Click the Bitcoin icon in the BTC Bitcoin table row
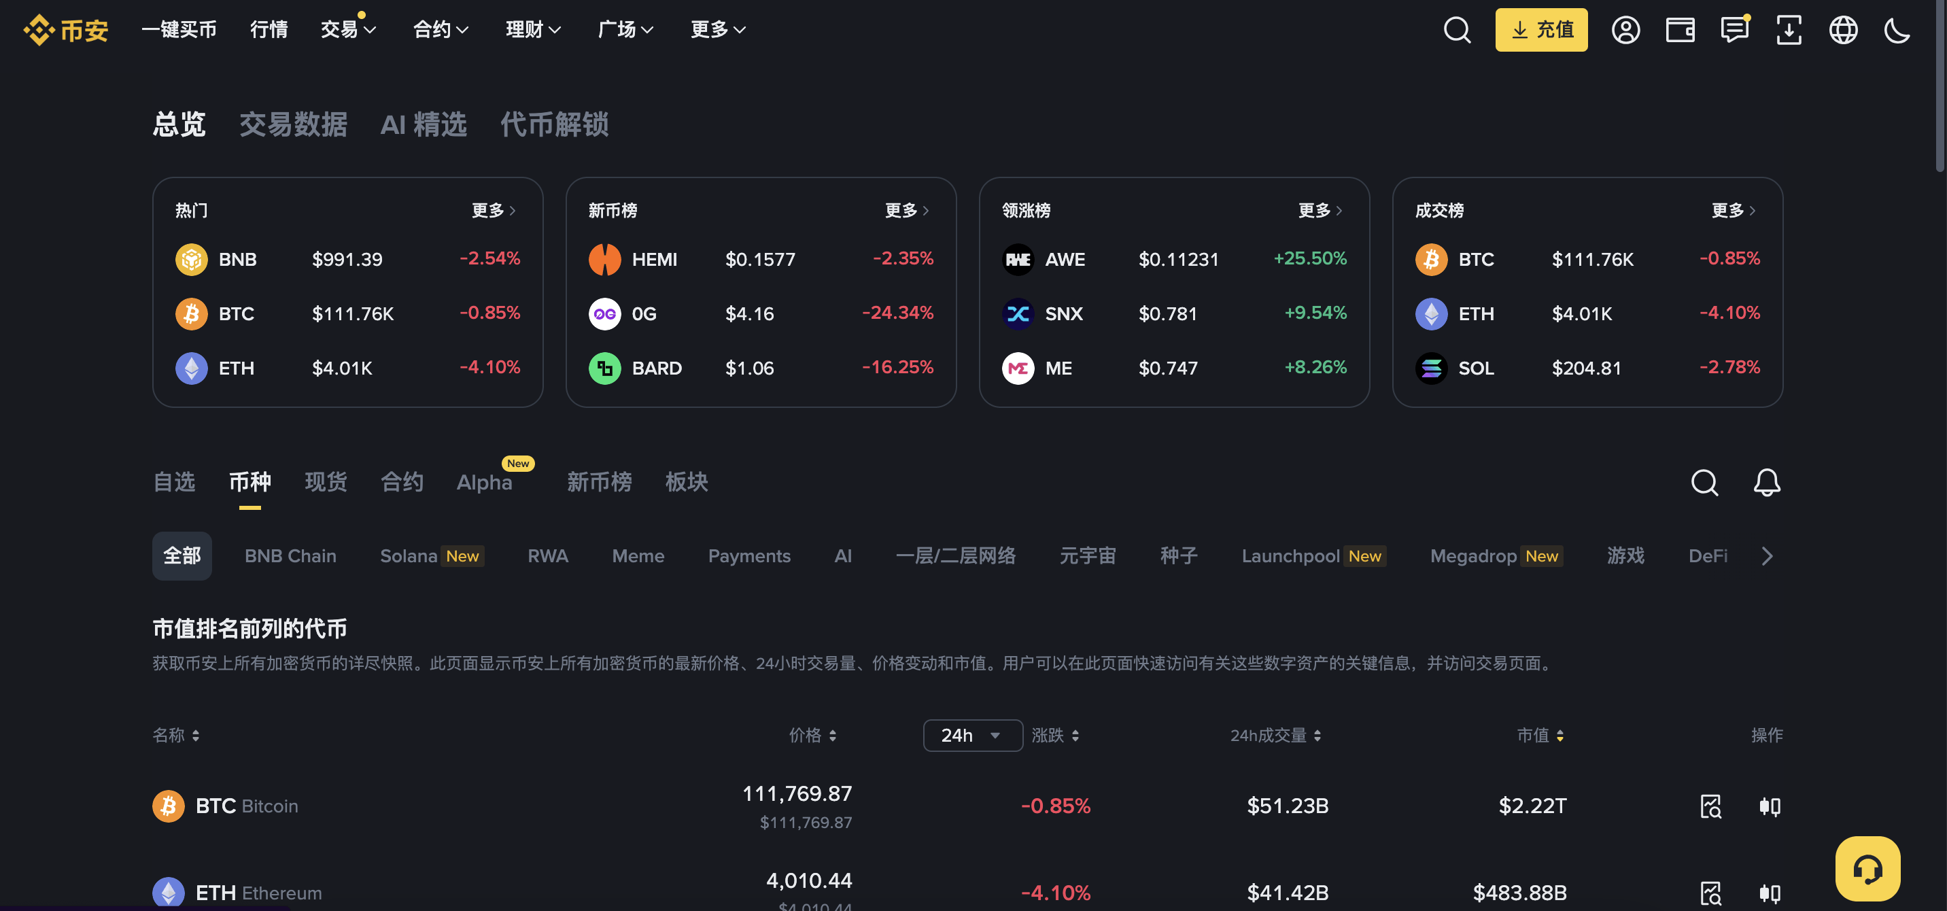This screenshot has height=911, width=1947. click(x=169, y=806)
